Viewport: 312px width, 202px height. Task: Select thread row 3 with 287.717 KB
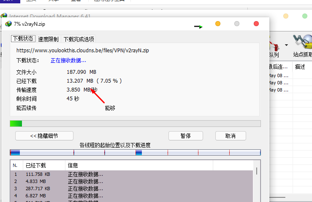click(x=132, y=189)
